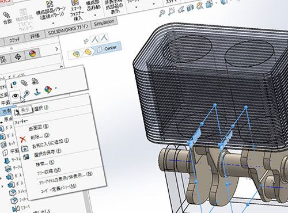The width and height of the screenshot is (288, 213).
Task: Click the Display Style cube icon
Action: coord(224,2)
